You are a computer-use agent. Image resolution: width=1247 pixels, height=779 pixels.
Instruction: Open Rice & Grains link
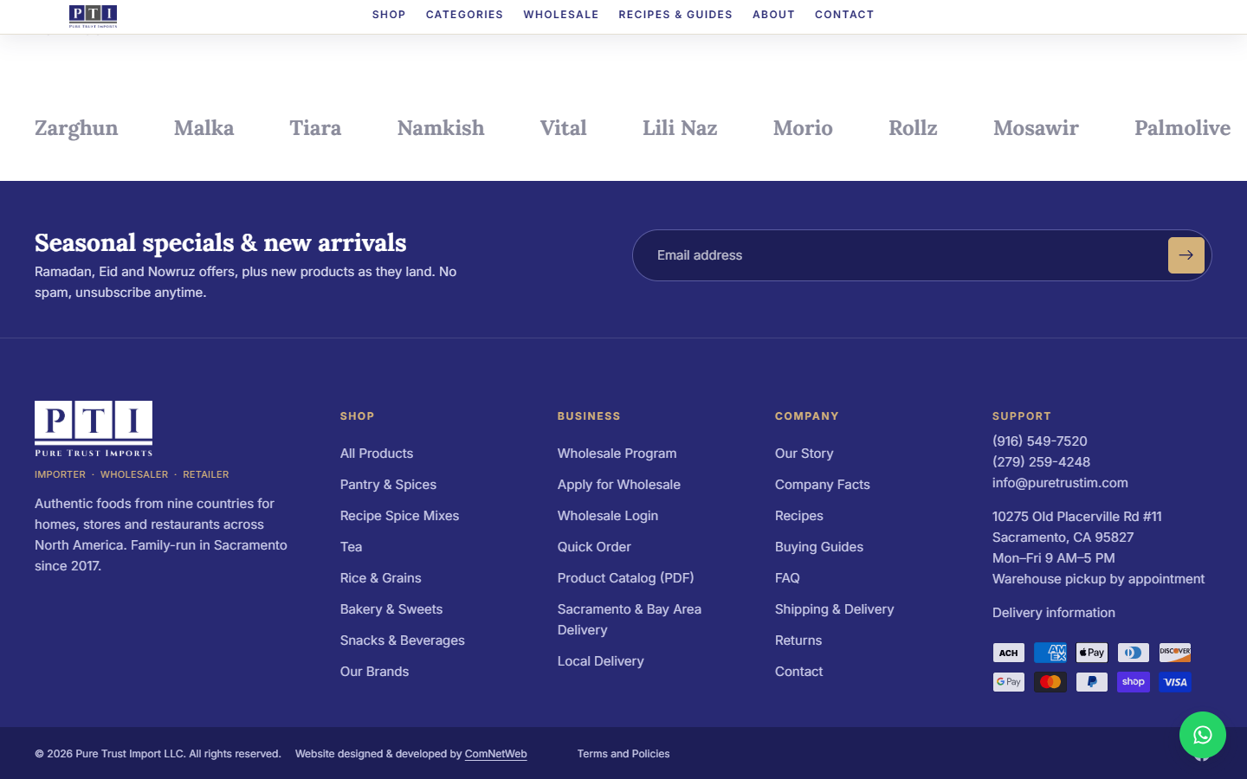pyautogui.click(x=380, y=578)
